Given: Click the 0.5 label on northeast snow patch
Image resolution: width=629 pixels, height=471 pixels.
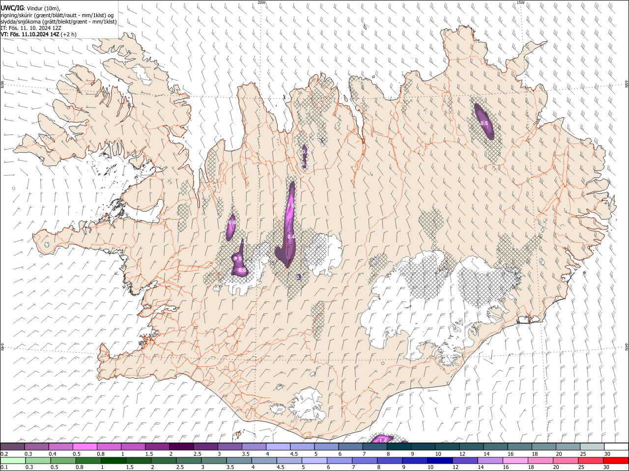Looking at the screenshot, I should point(484,123).
